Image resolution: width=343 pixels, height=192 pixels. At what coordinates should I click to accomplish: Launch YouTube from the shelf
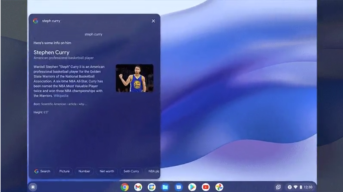pos(206,187)
